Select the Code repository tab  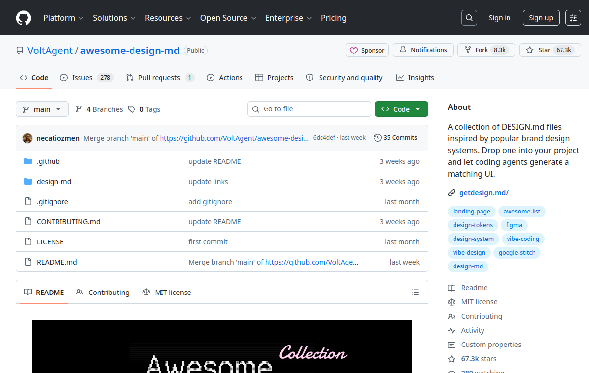[34, 78]
